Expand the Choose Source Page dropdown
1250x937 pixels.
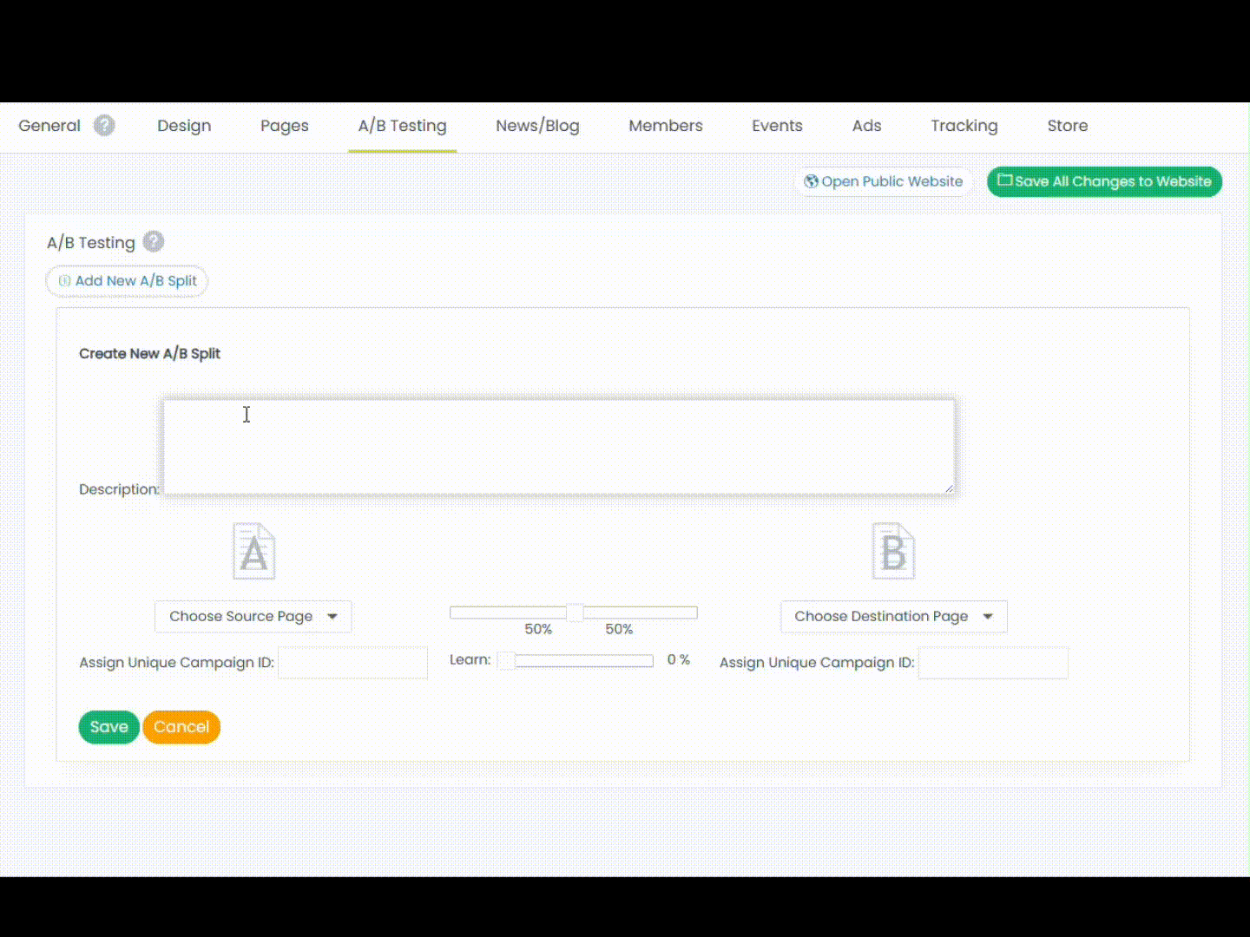[x=253, y=617]
